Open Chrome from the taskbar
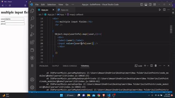 click(99, 95)
